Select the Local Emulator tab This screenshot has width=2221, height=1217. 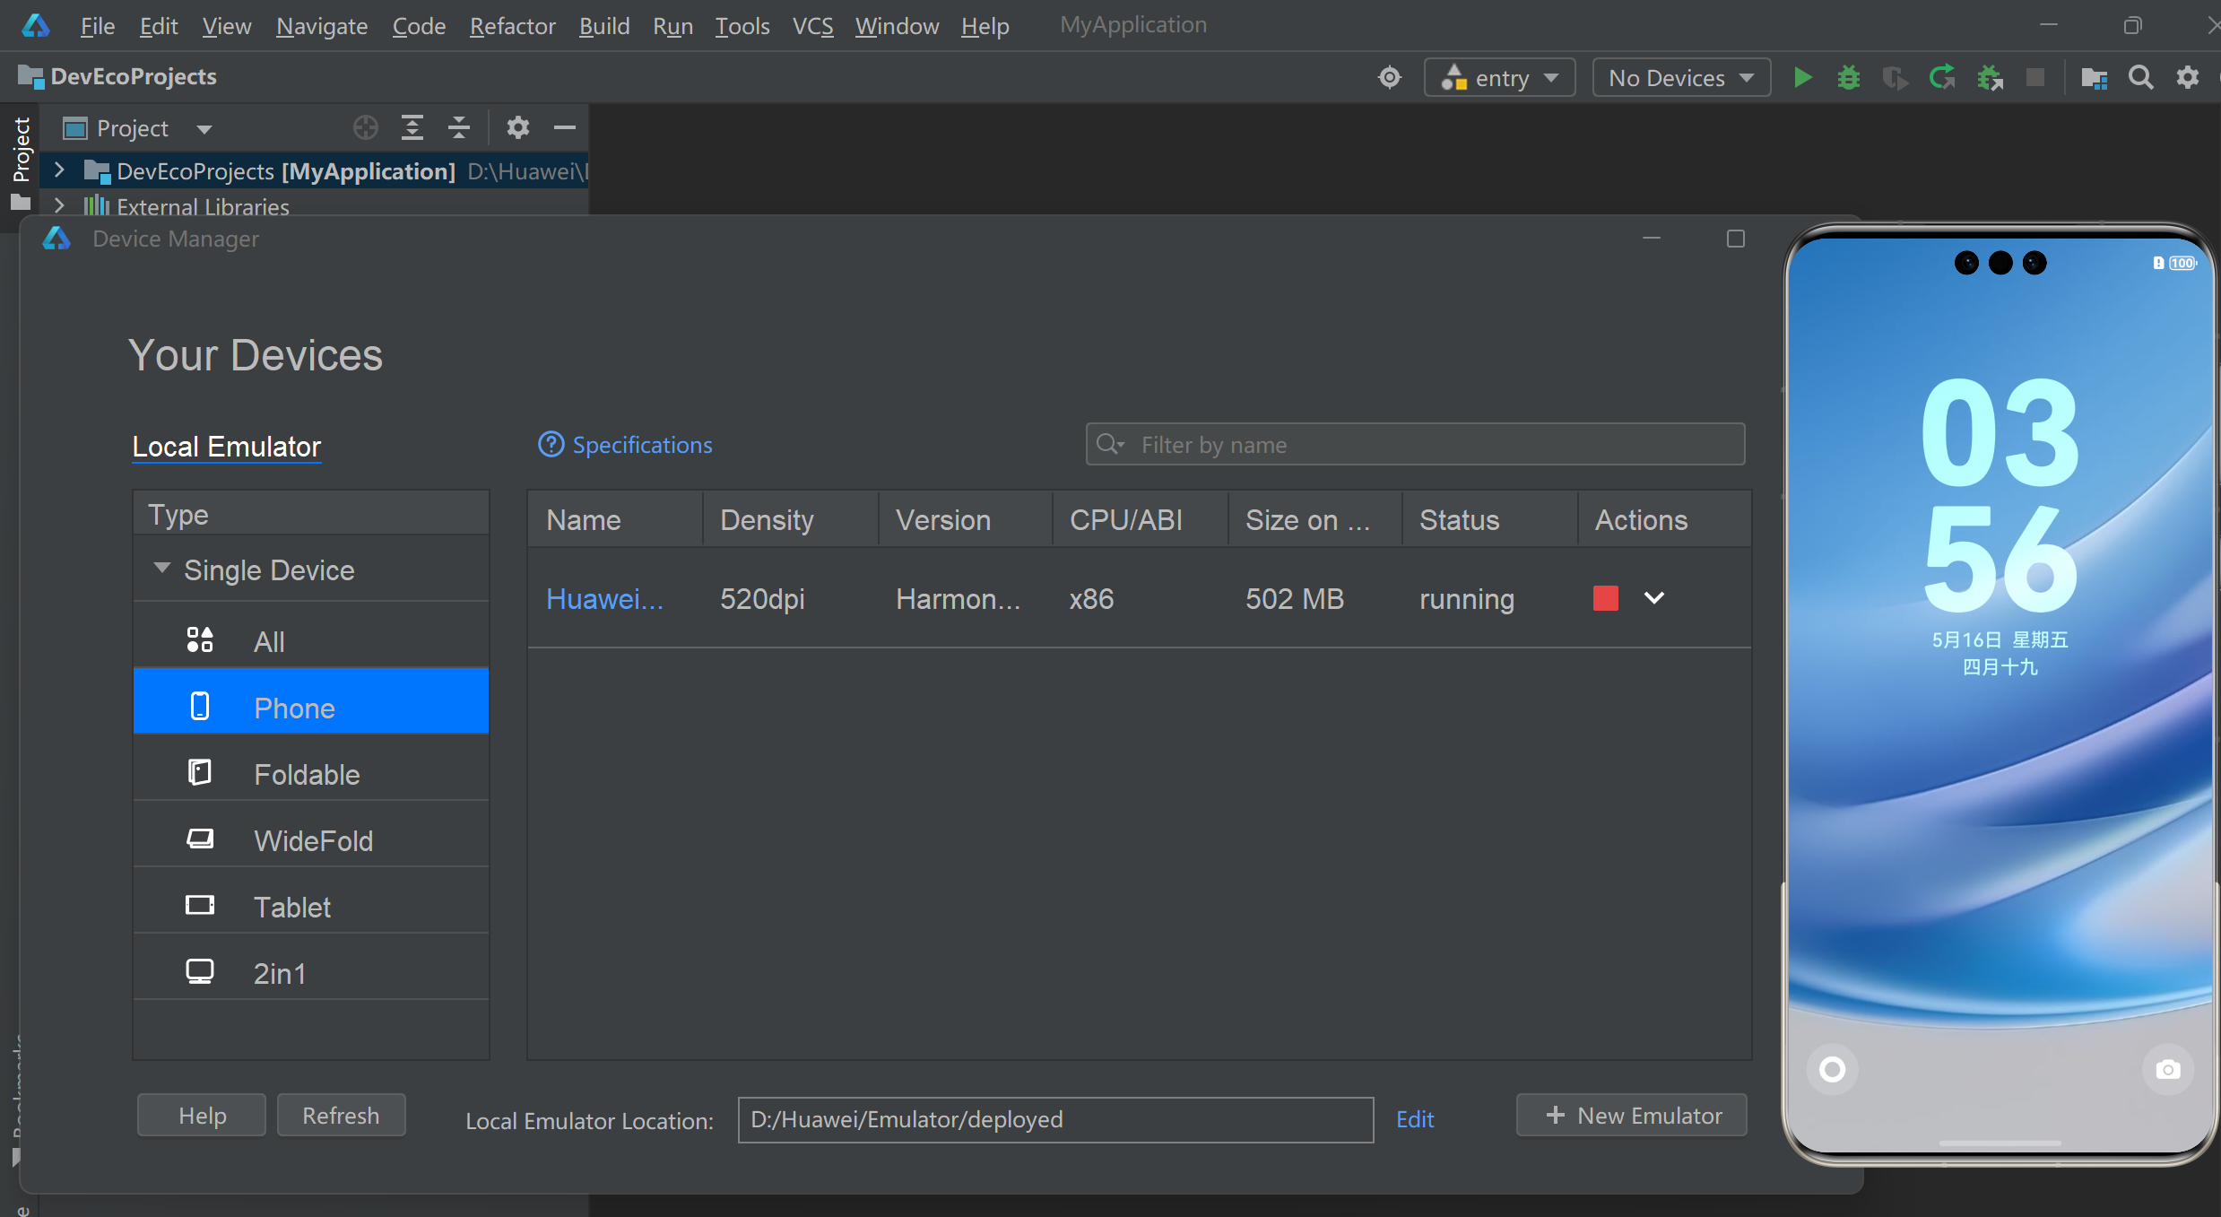click(226, 447)
